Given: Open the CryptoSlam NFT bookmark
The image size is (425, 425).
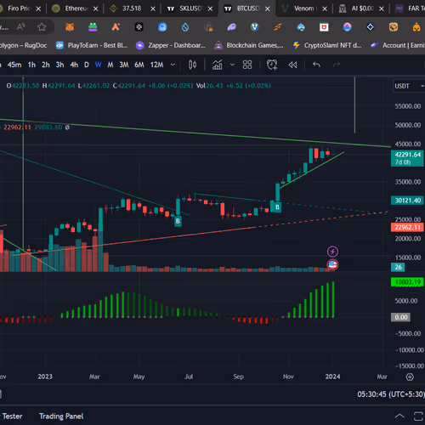Looking at the screenshot, I should [327, 45].
